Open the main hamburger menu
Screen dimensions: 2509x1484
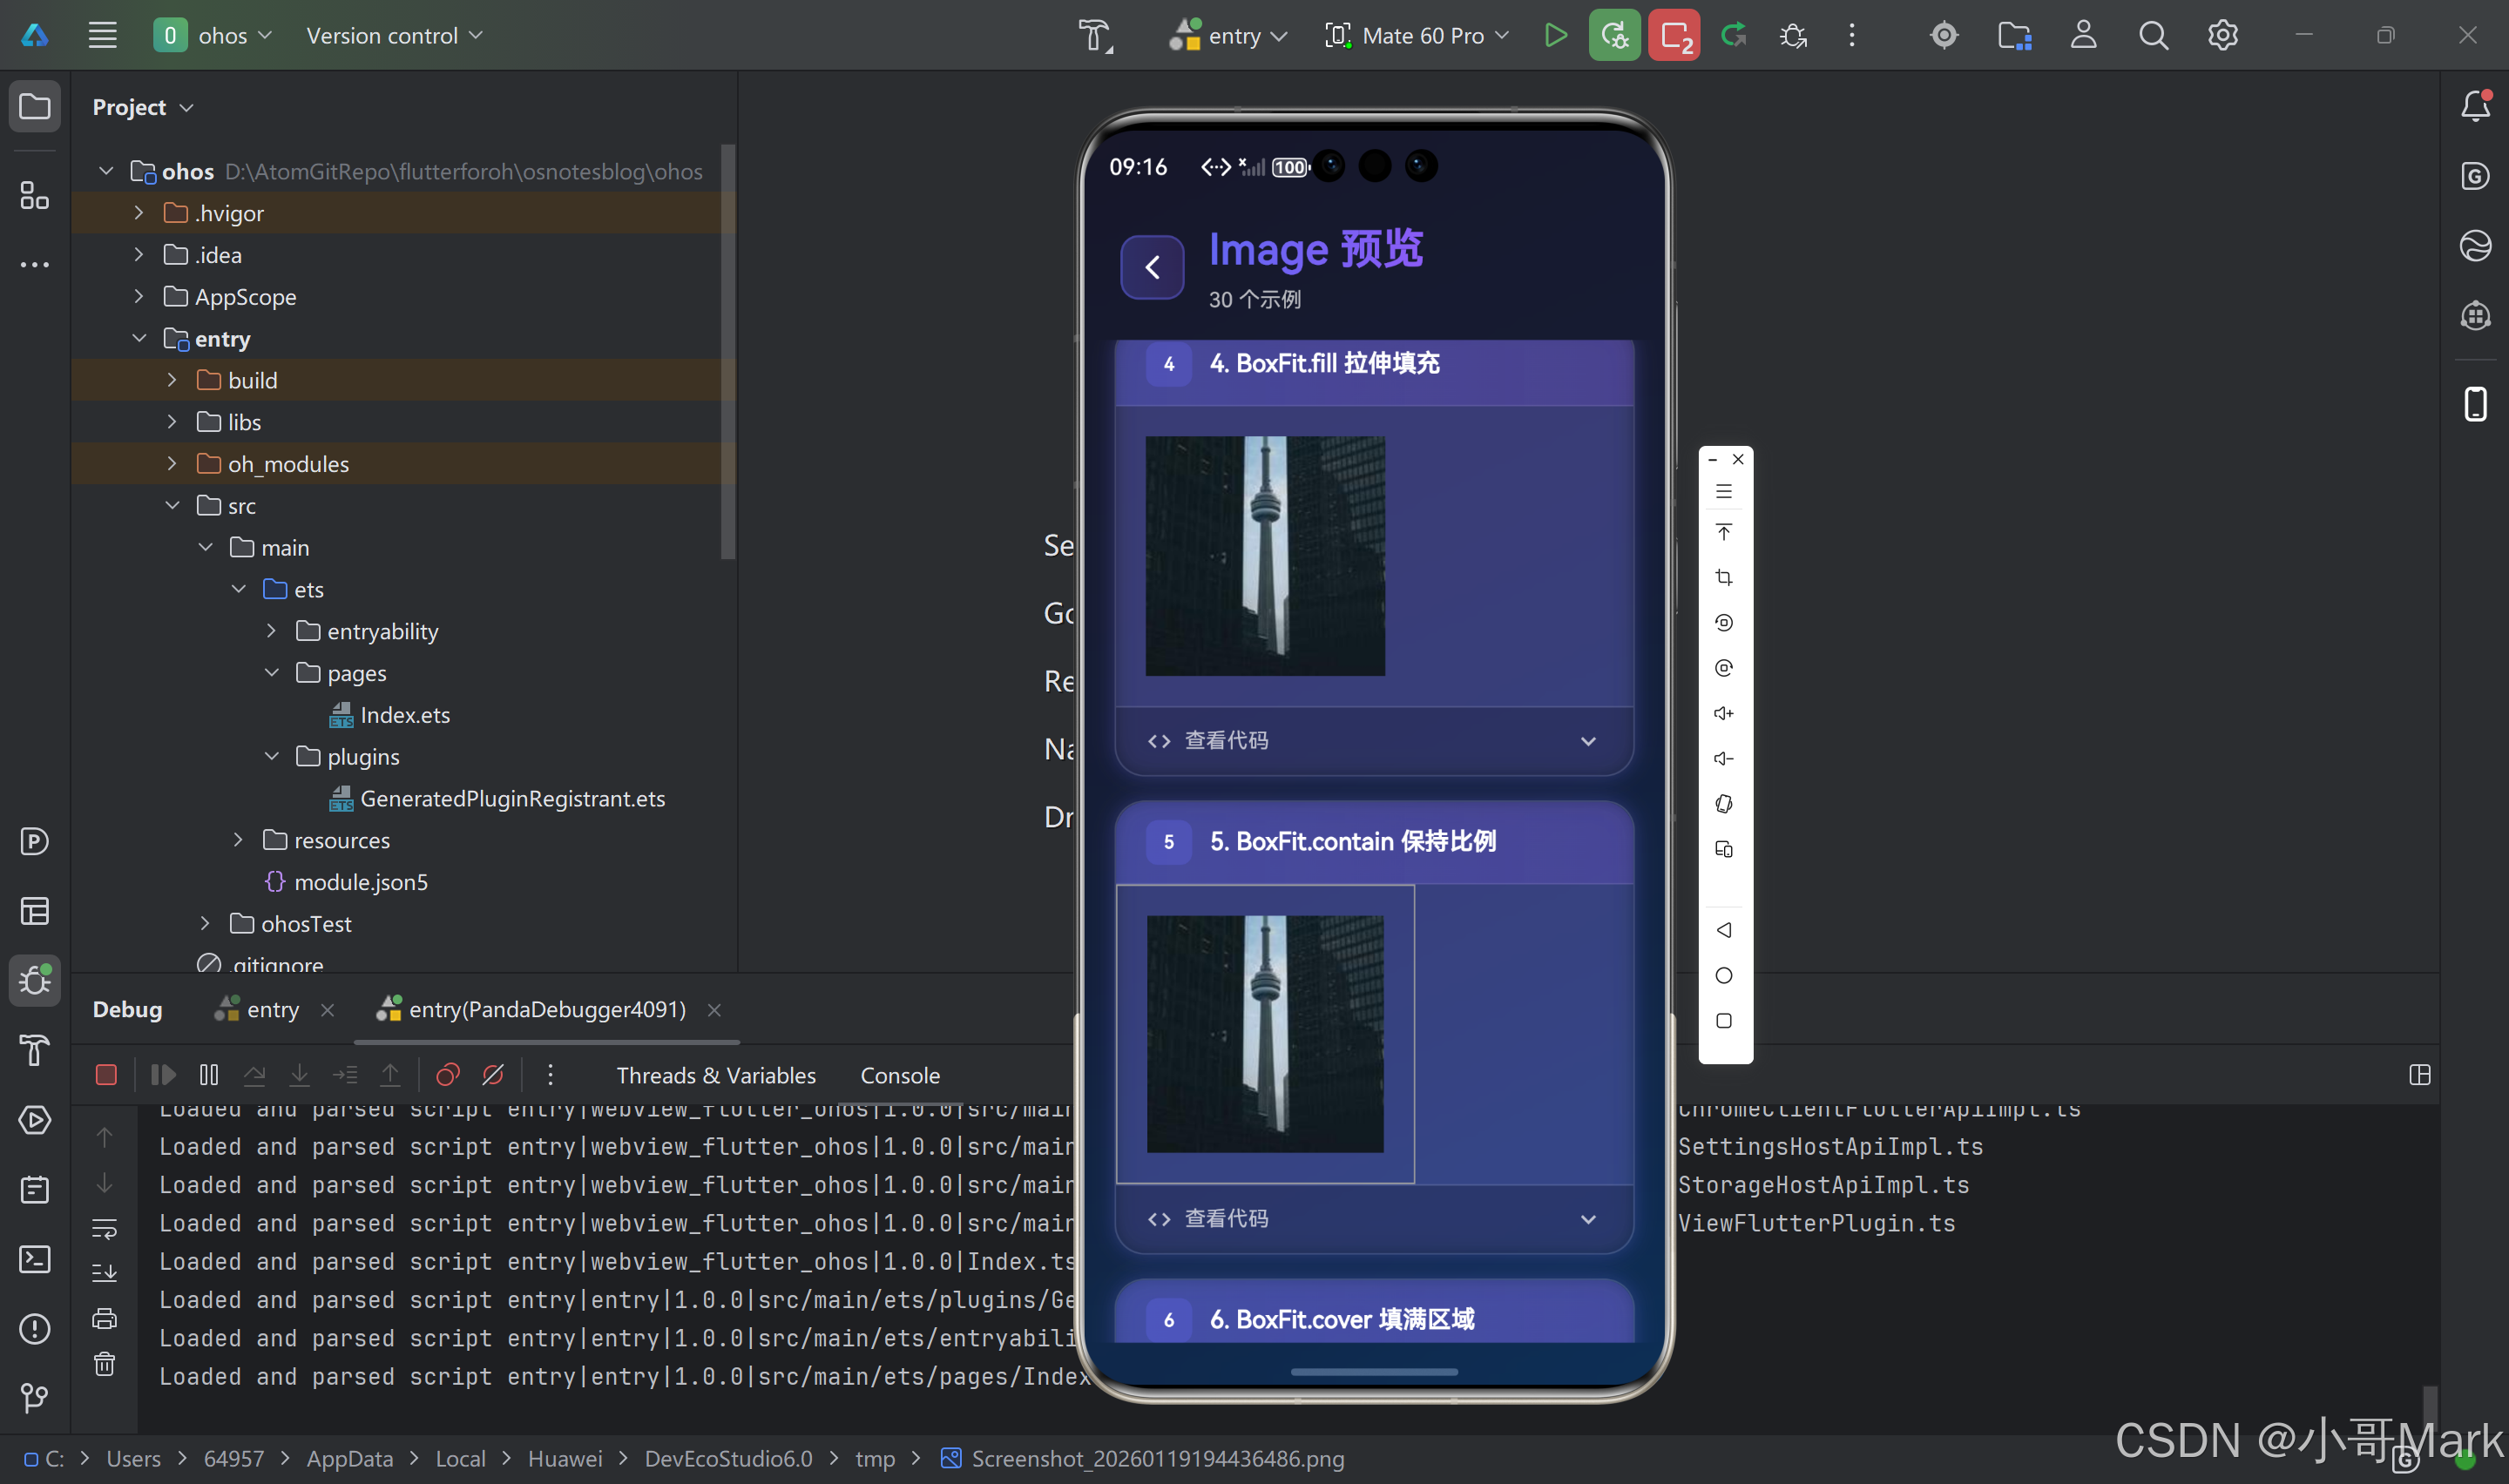coord(101,34)
